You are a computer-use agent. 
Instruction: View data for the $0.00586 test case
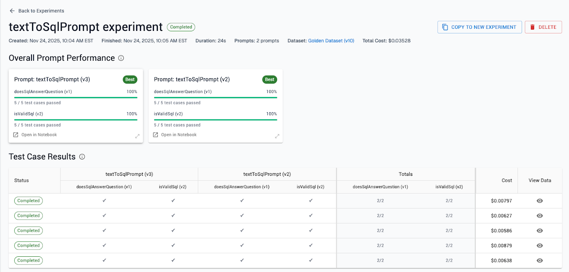pos(539,231)
